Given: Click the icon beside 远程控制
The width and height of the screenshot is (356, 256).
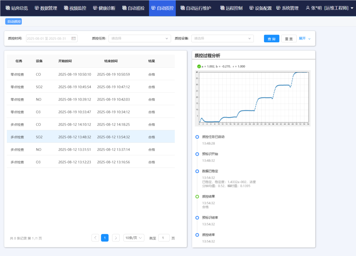Looking at the screenshot, I should point(222,8).
